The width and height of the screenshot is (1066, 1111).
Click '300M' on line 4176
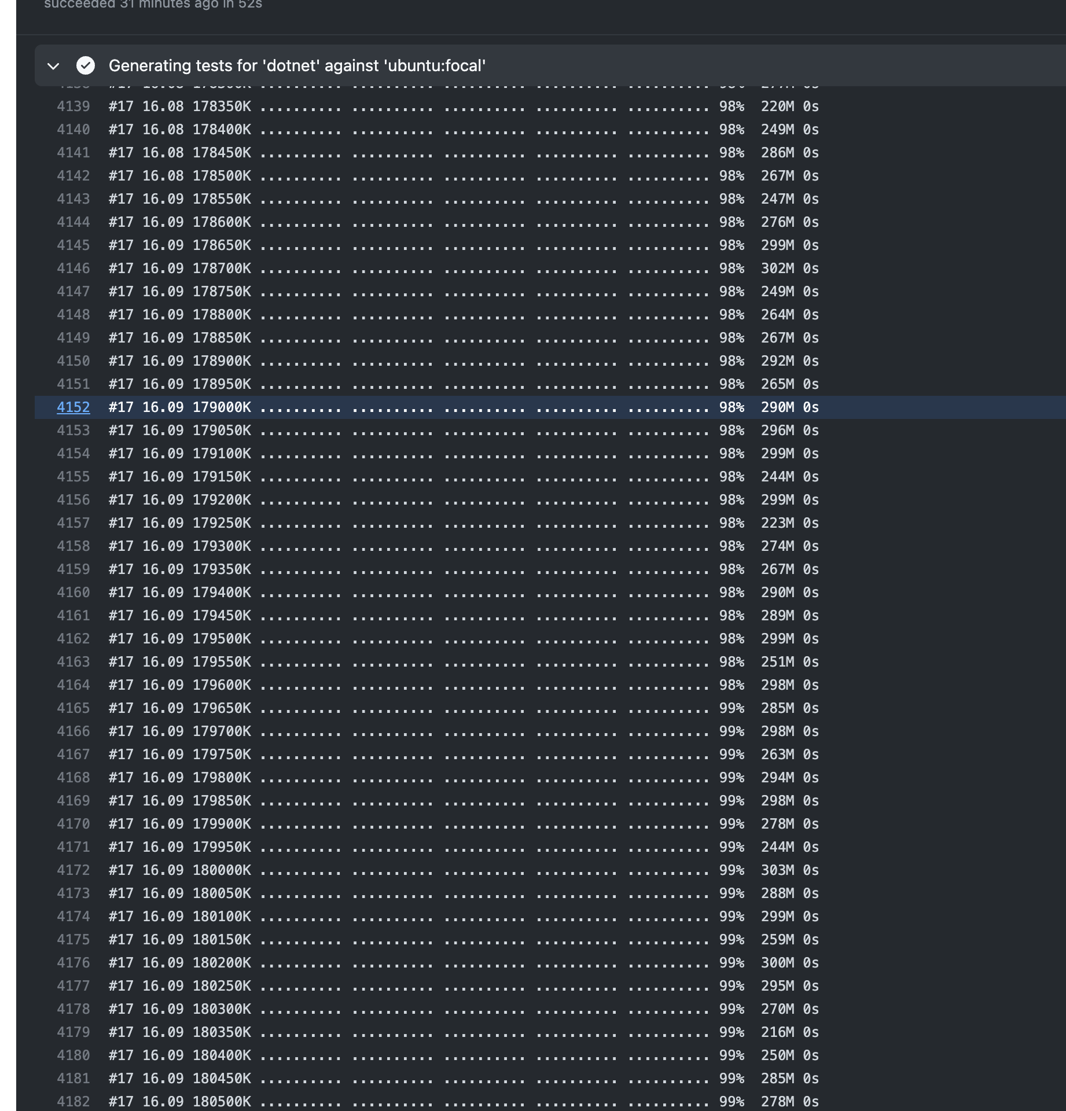pyautogui.click(x=777, y=963)
